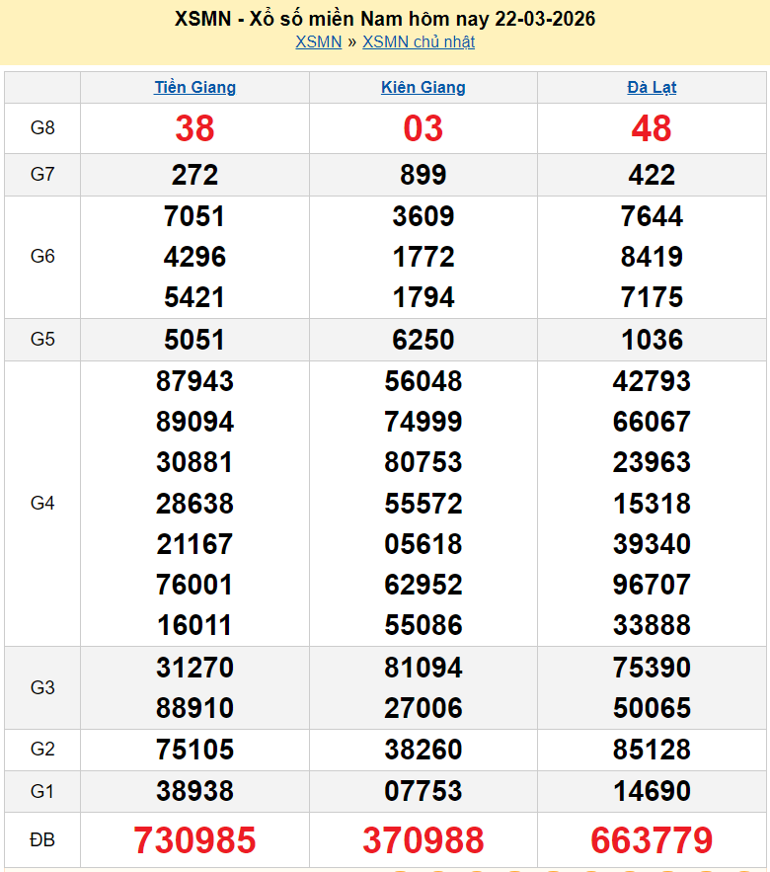Image resolution: width=770 pixels, height=872 pixels.
Task: Click the page title XSMN 22-03-2026
Action: [x=385, y=19]
